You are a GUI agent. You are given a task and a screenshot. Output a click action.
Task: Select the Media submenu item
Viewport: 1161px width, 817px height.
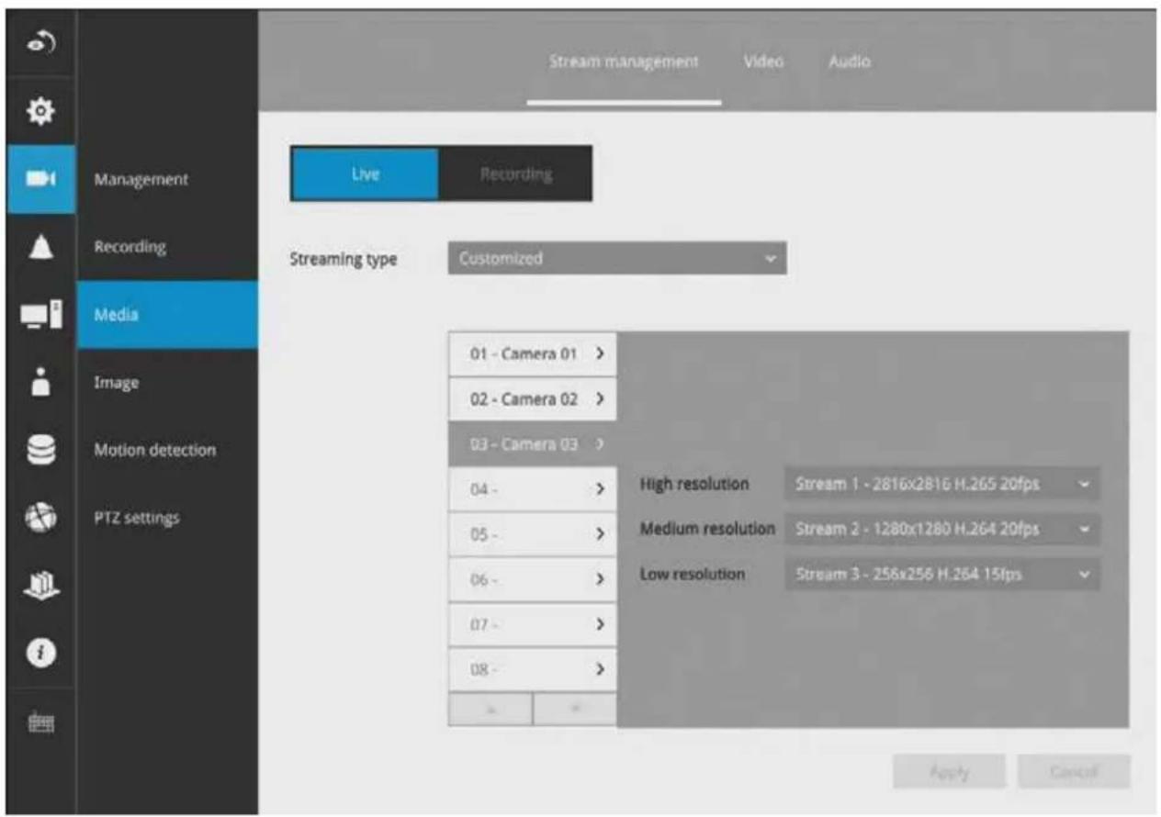[167, 315]
